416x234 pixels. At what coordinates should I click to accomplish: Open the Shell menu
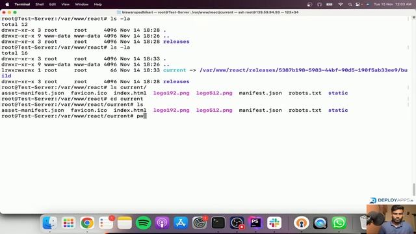click(40, 5)
